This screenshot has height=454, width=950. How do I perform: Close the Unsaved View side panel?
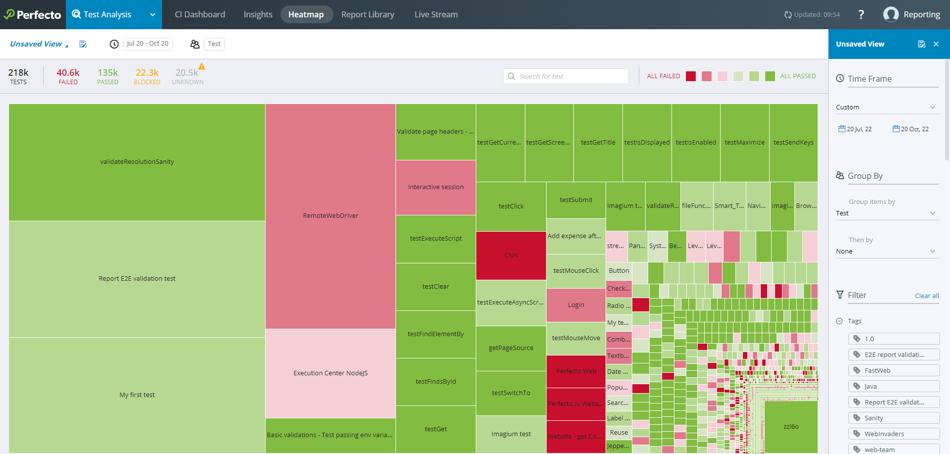(936, 44)
